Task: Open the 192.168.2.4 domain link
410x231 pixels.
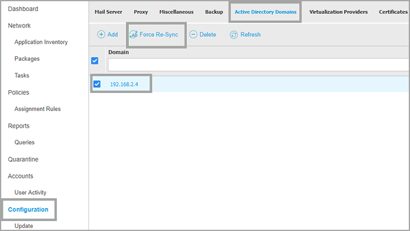Action: 124,84
